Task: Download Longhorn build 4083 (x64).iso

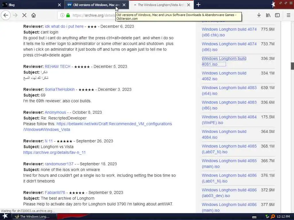Action: coord(229,90)
